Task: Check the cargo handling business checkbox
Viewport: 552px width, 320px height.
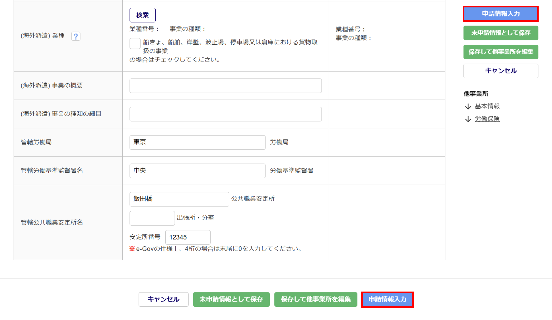Action: [135, 44]
